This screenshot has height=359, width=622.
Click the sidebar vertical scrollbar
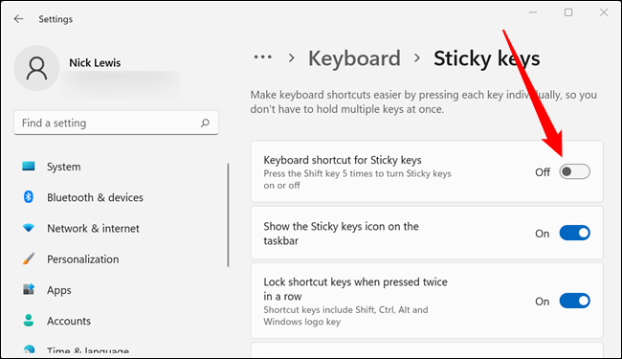tap(228, 214)
